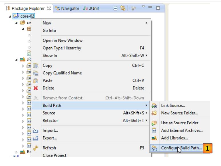Select Use as Source Folder option
Viewport: 221px width, 166px height.
click(x=180, y=123)
